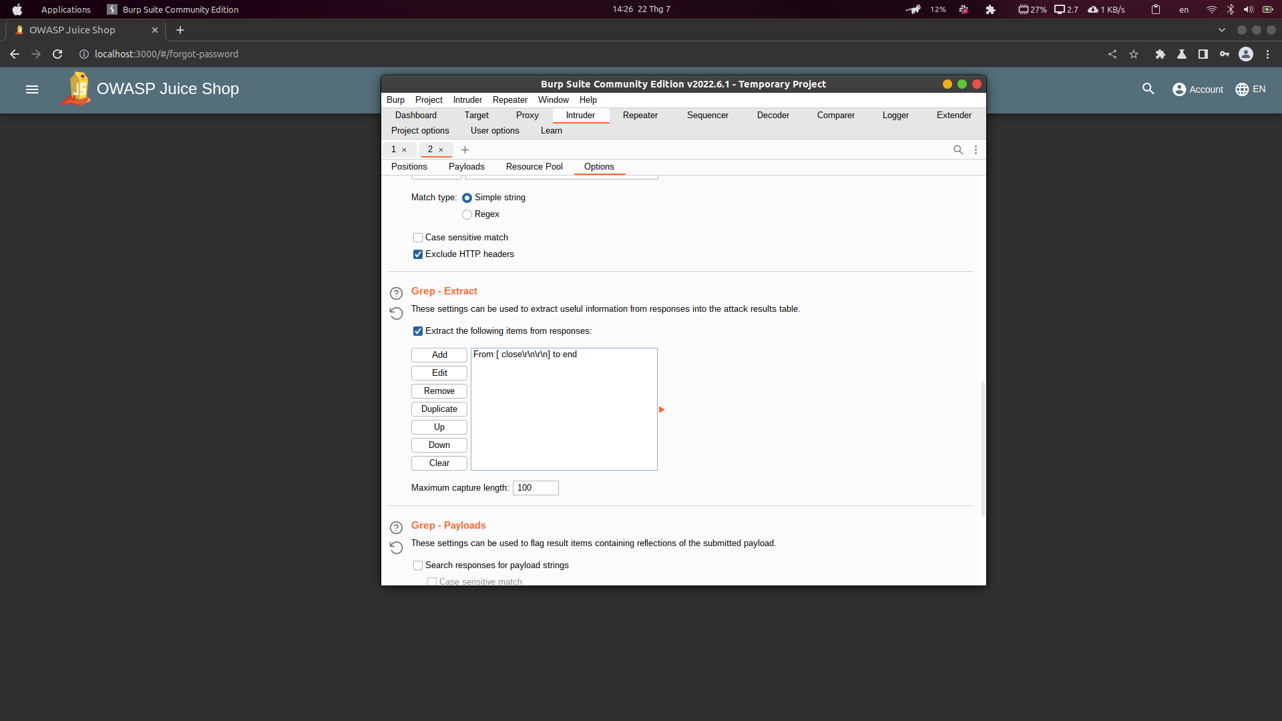The image size is (1282, 721).
Task: Open Applications menu in top bar
Action: click(x=65, y=9)
